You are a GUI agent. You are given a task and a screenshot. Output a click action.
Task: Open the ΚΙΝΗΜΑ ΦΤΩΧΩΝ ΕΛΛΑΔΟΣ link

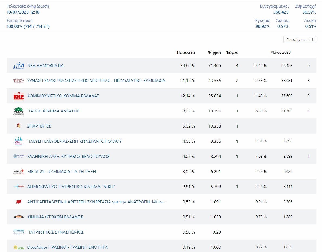pos(55,217)
